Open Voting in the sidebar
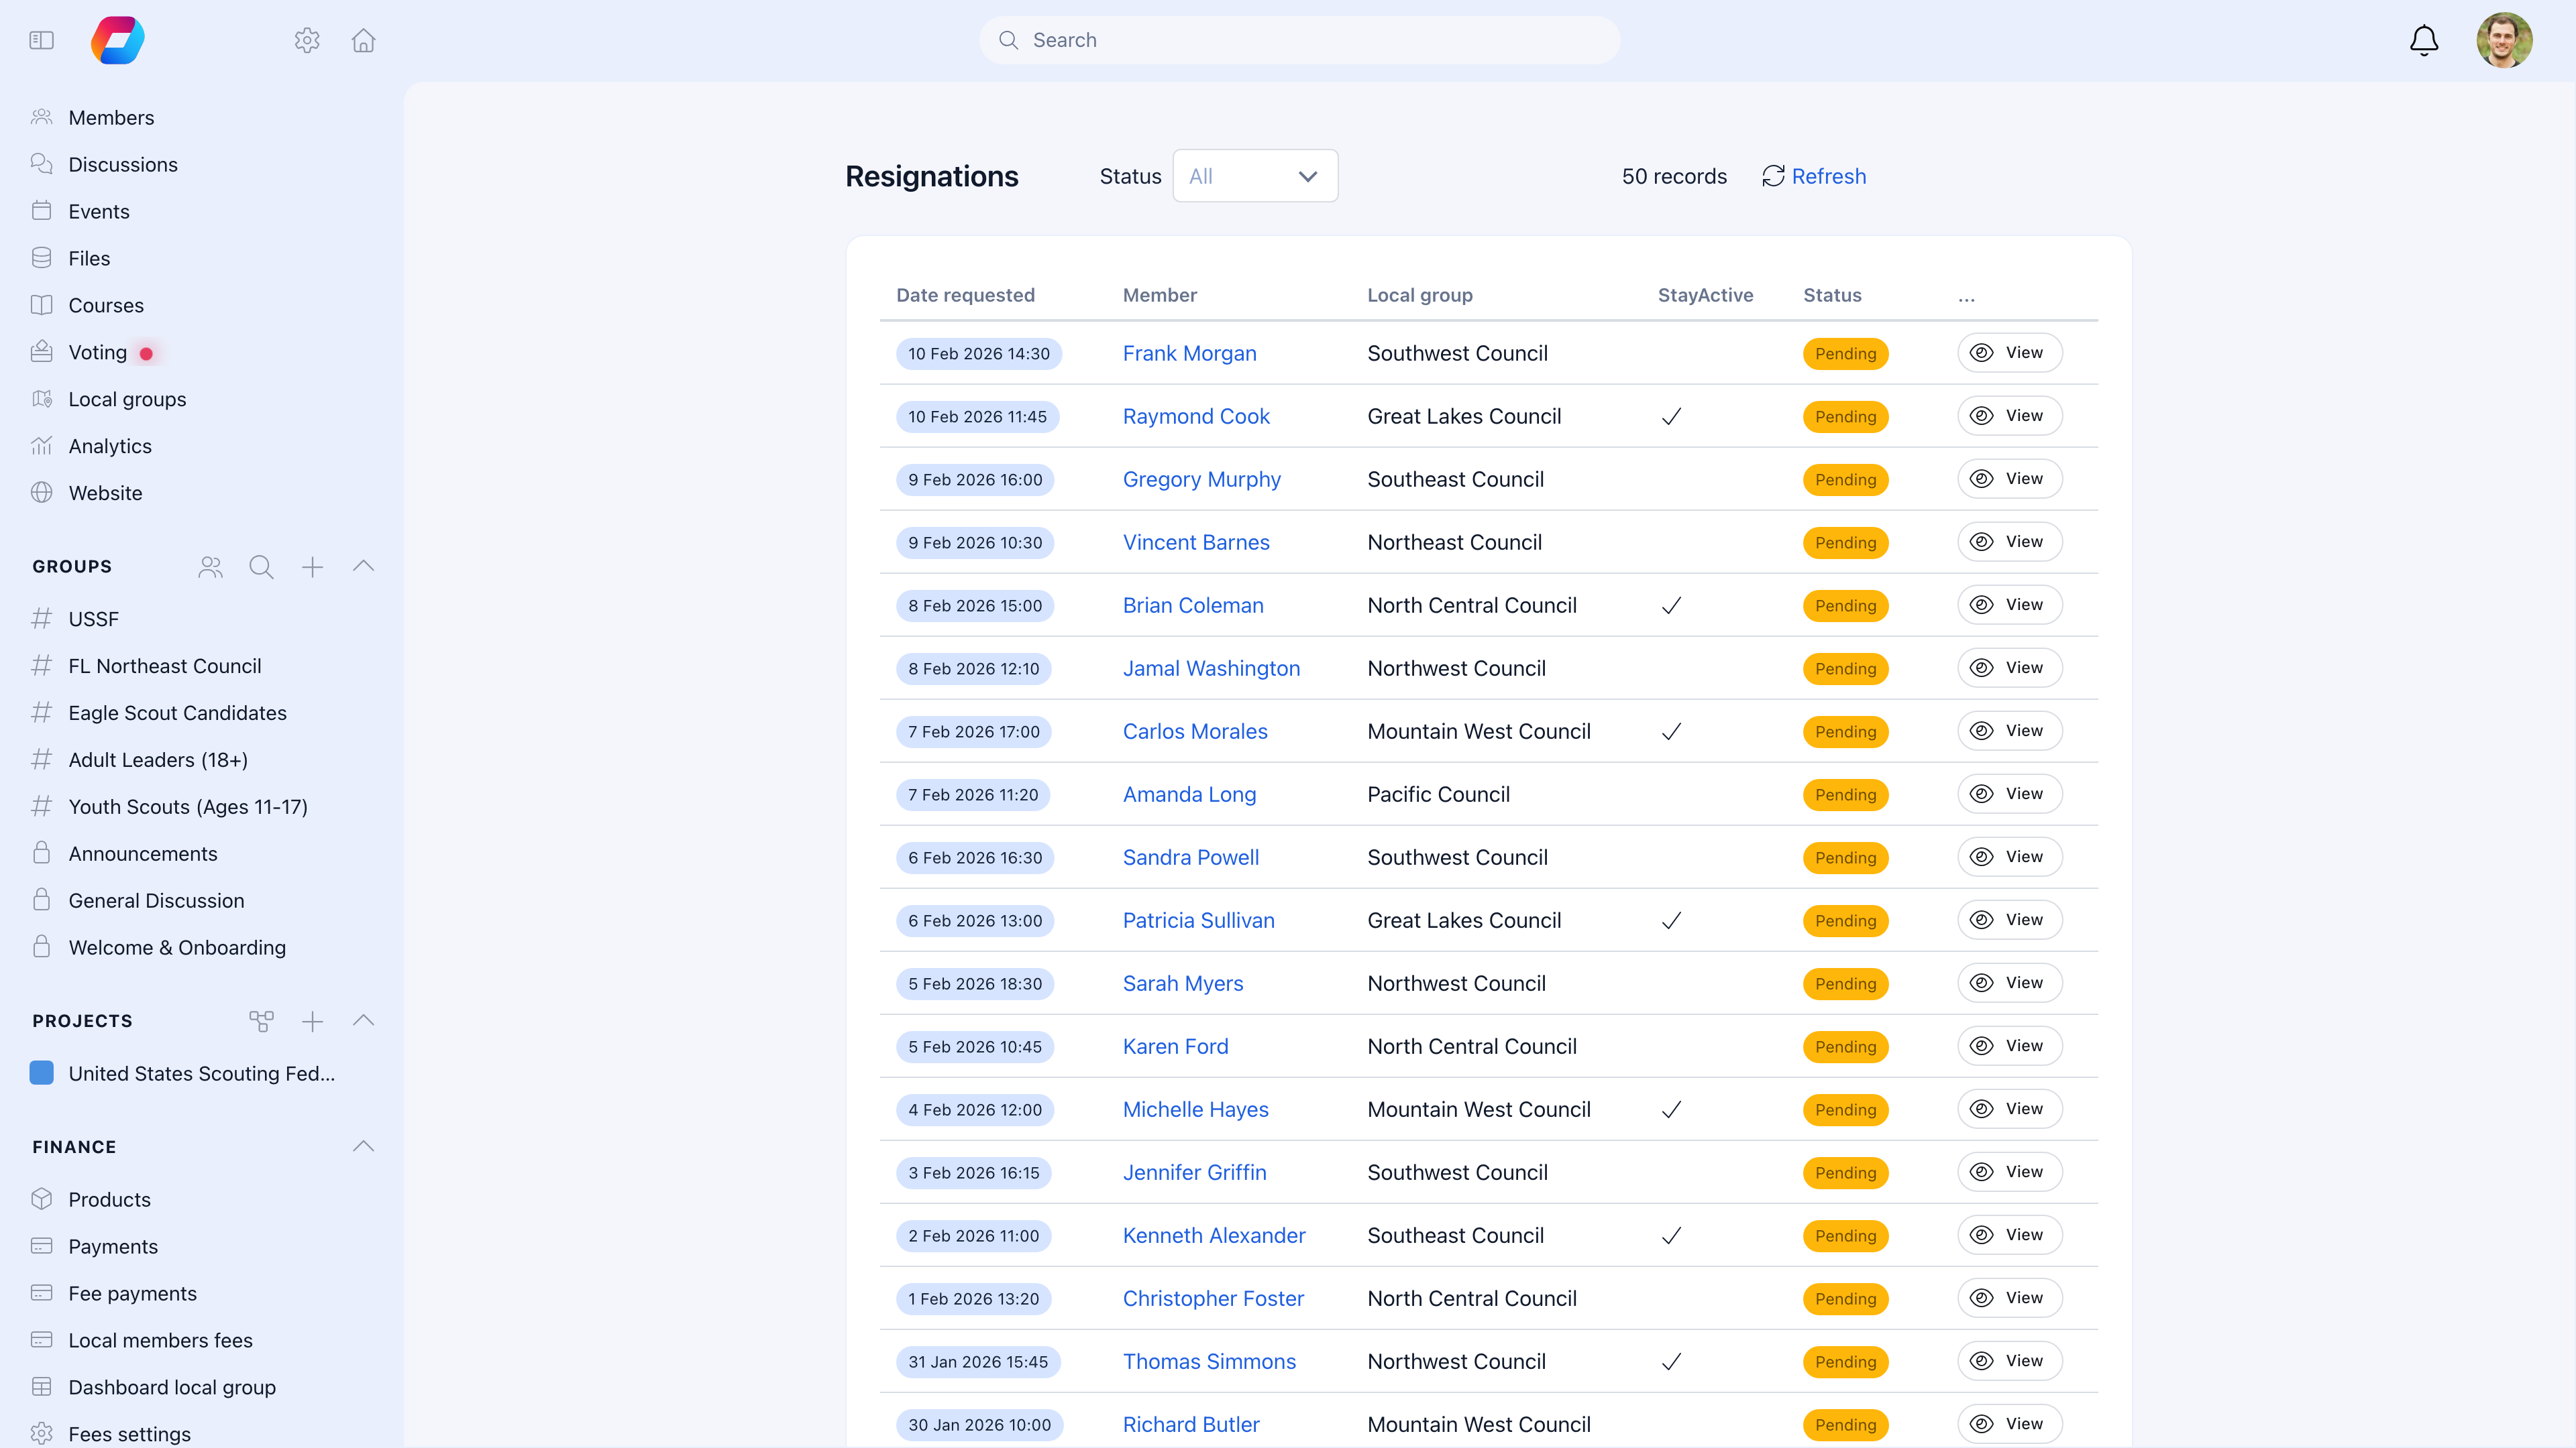This screenshot has width=2576, height=1448. pyautogui.click(x=97, y=352)
